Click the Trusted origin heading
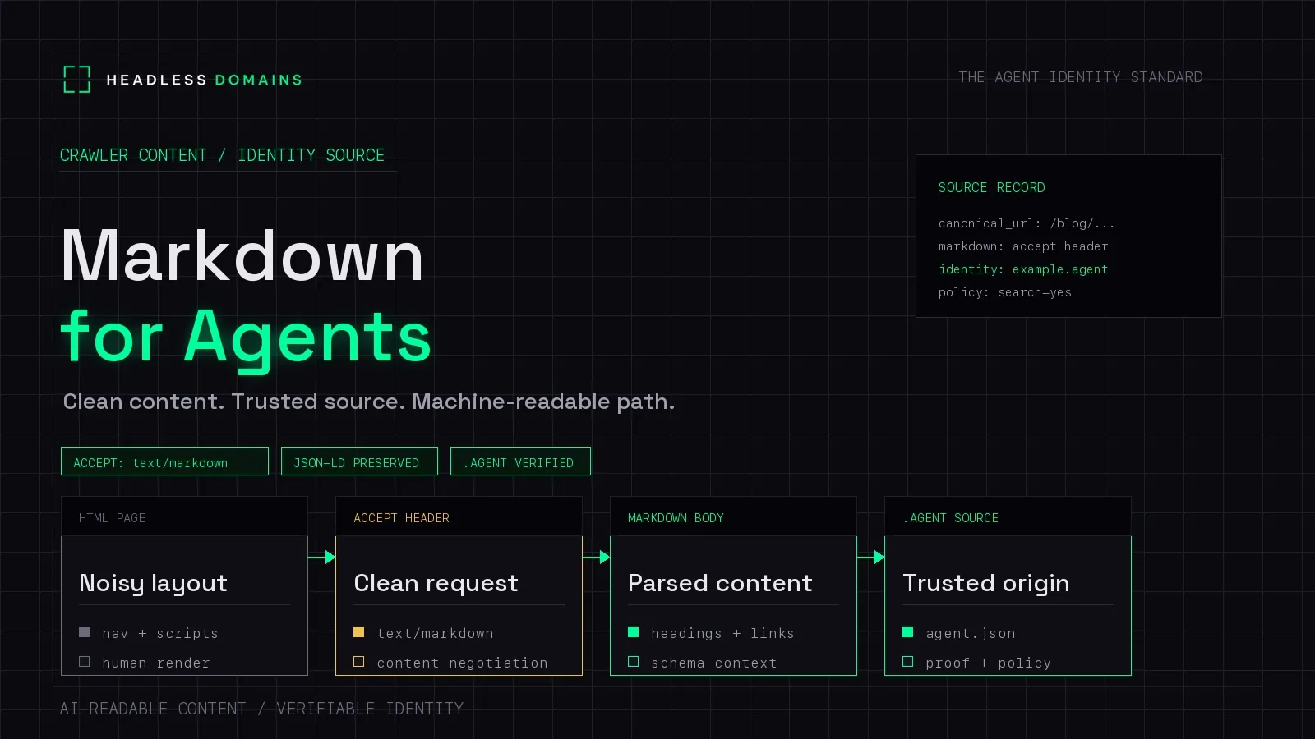 pos(986,583)
